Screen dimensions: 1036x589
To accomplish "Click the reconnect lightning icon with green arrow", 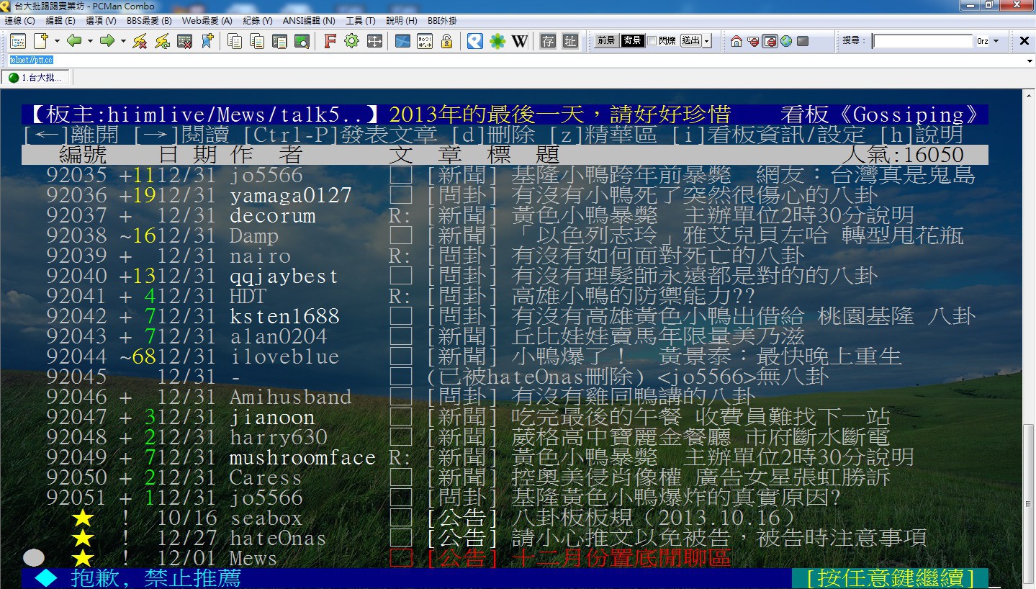I will (162, 41).
